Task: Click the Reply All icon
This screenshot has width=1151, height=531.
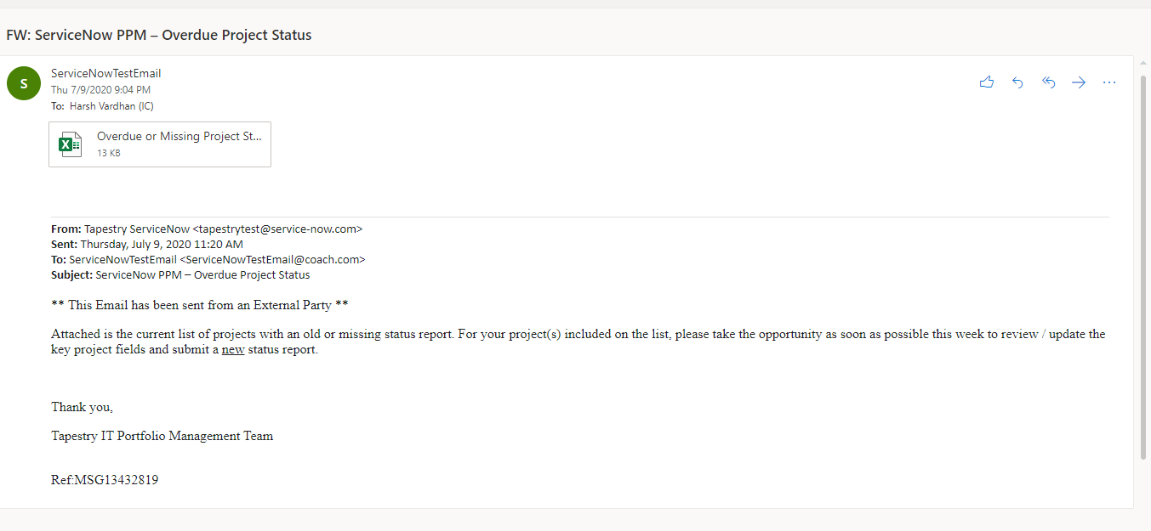Action: click(1048, 82)
